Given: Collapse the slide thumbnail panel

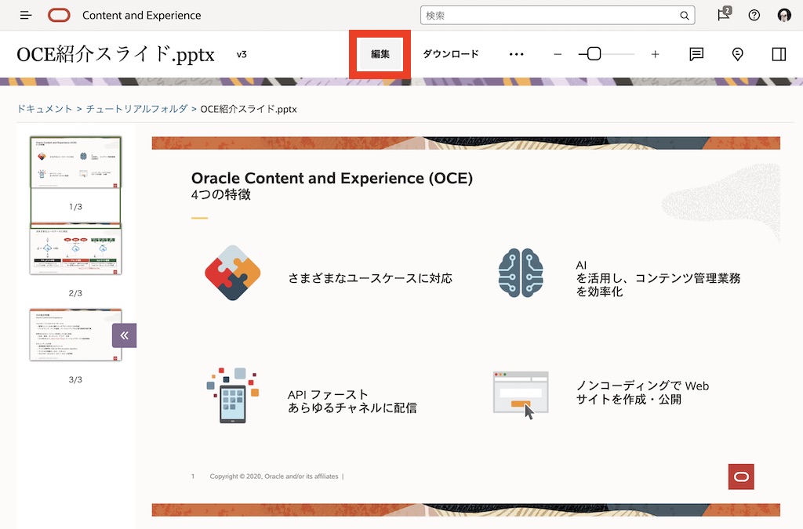Looking at the screenshot, I should click(x=124, y=335).
